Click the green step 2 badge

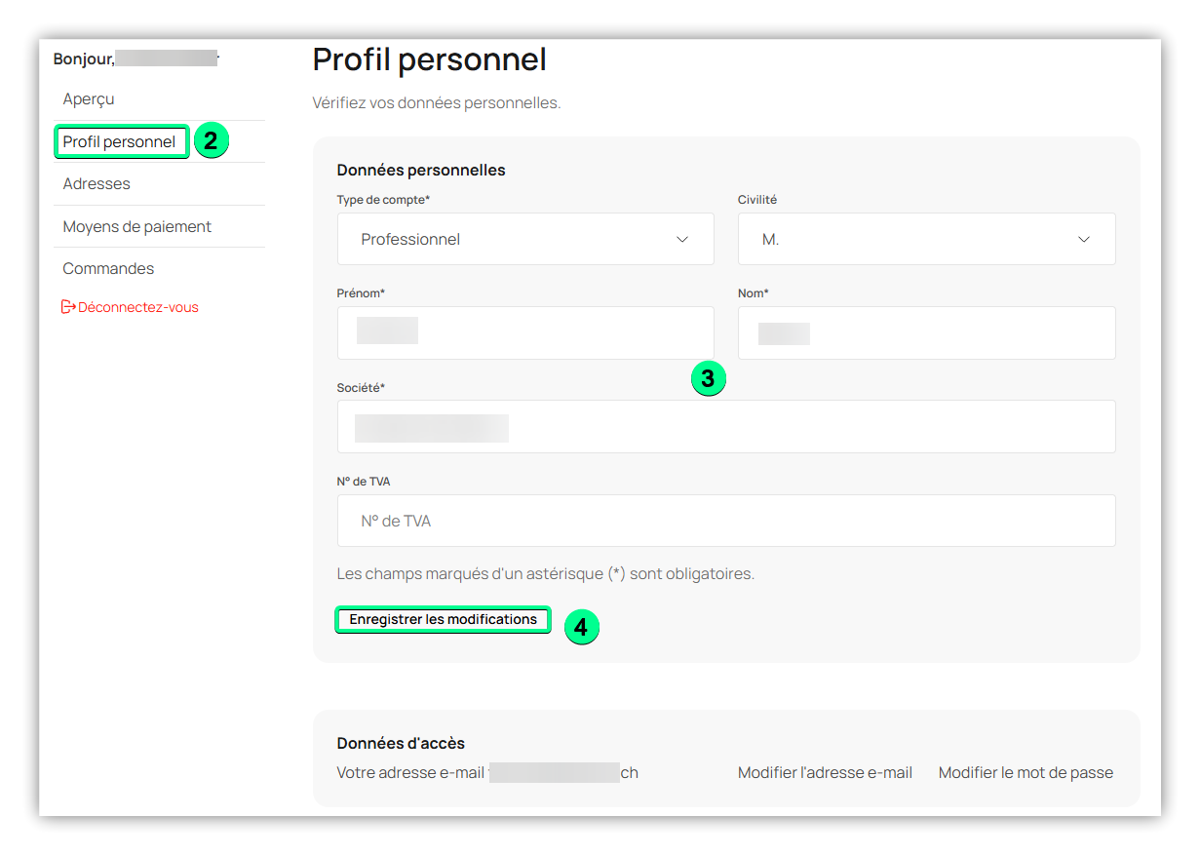pyautogui.click(x=212, y=141)
